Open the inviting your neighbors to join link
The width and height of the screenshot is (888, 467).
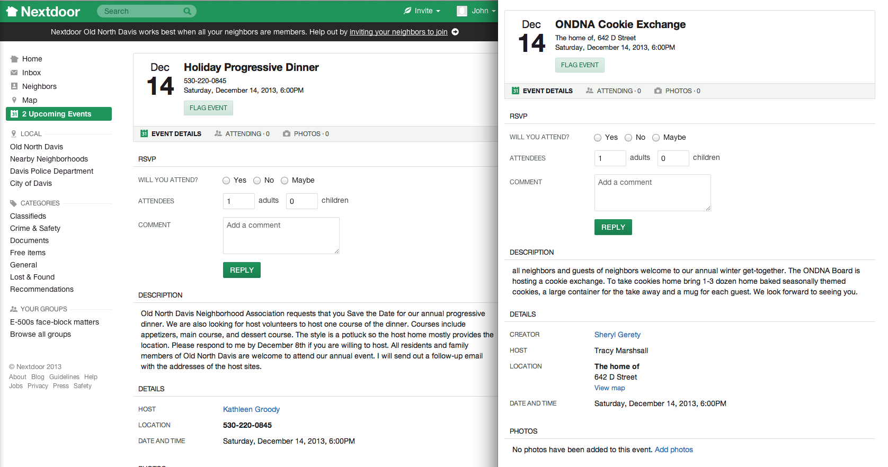398,32
